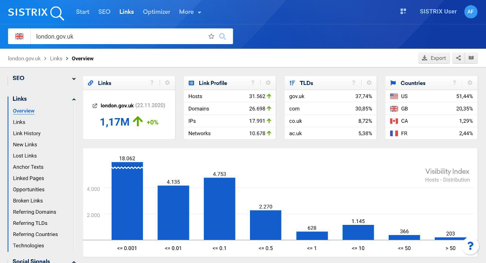This screenshot has height=263, width=486.
Task: Click the GB country percentage 20,35%
Action: click(464, 109)
